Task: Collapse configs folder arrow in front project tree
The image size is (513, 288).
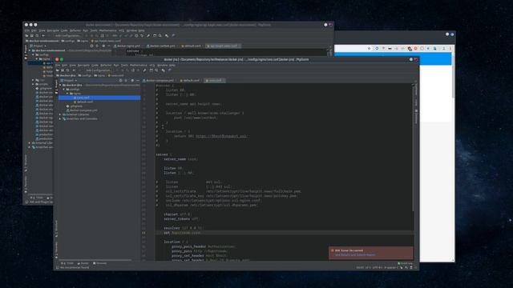Action: tap(64, 89)
